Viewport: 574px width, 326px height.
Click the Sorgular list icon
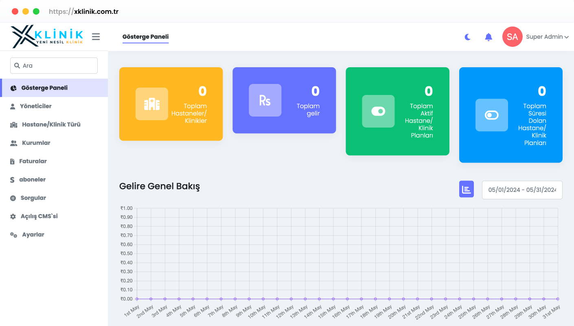(13, 198)
